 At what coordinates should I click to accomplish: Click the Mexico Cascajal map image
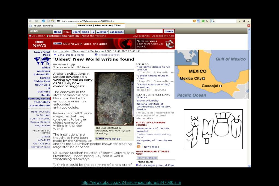pyautogui.click(x=212, y=74)
